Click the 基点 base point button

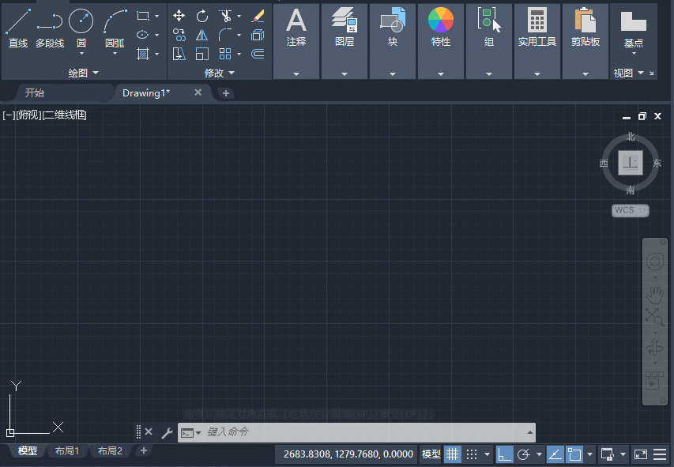(634, 29)
